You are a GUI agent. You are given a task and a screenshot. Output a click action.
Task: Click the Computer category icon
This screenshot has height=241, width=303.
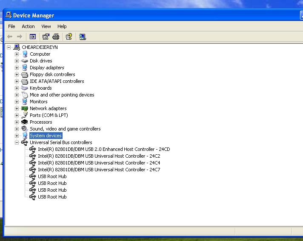pyautogui.click(x=25, y=54)
